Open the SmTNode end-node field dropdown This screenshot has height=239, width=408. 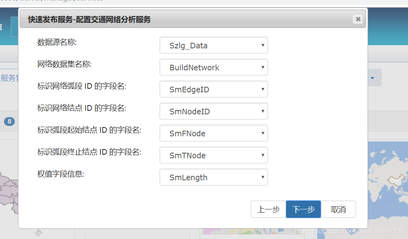point(214,155)
